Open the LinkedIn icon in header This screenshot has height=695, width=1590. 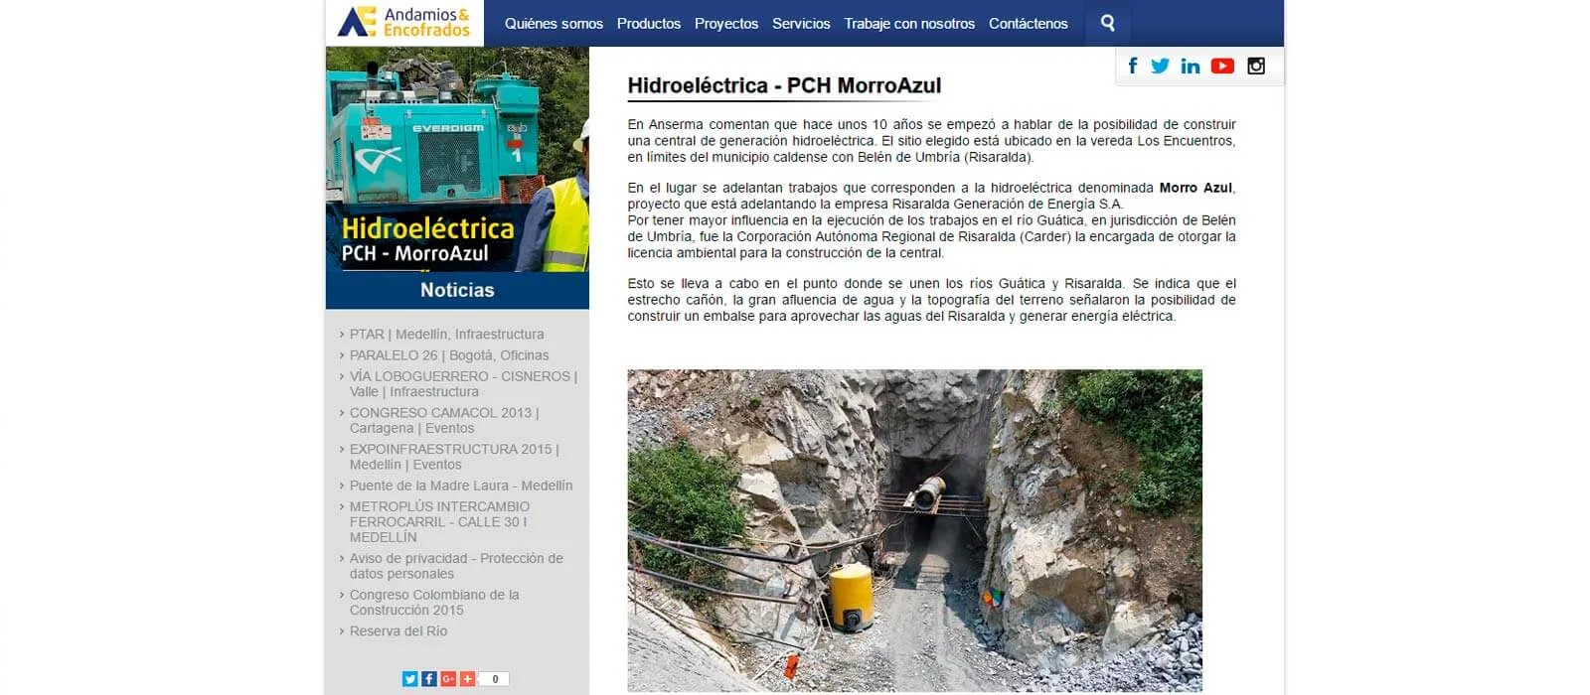1190,67
